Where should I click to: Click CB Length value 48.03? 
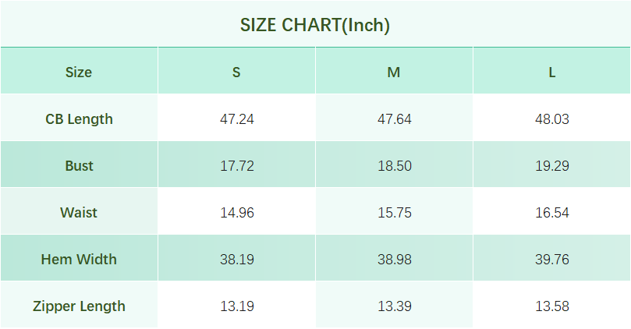point(551,119)
